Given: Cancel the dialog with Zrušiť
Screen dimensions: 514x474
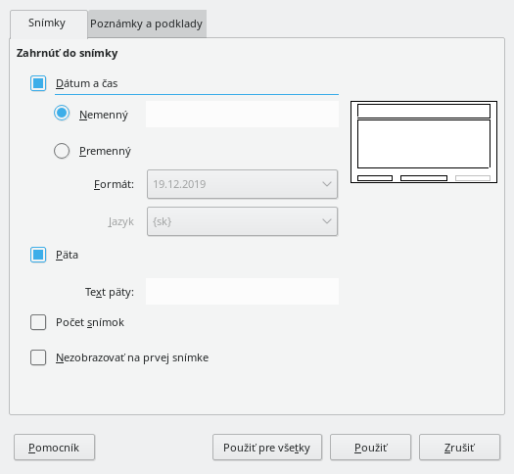Looking at the screenshot, I should [459, 448].
